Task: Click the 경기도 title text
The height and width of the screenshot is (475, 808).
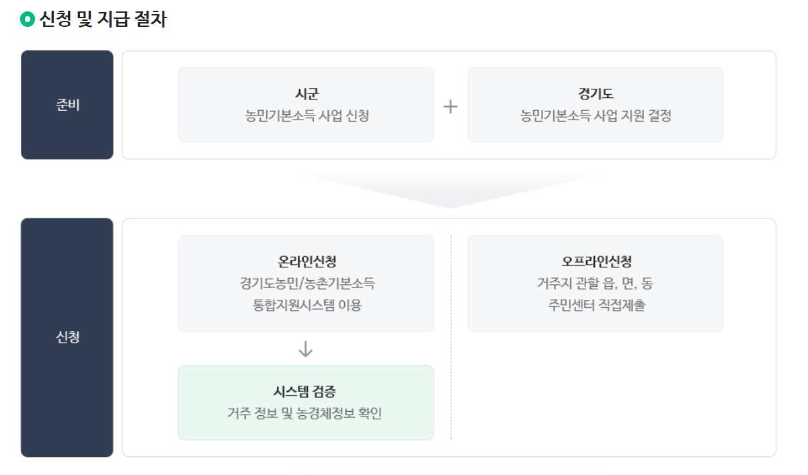Action: 596,94
